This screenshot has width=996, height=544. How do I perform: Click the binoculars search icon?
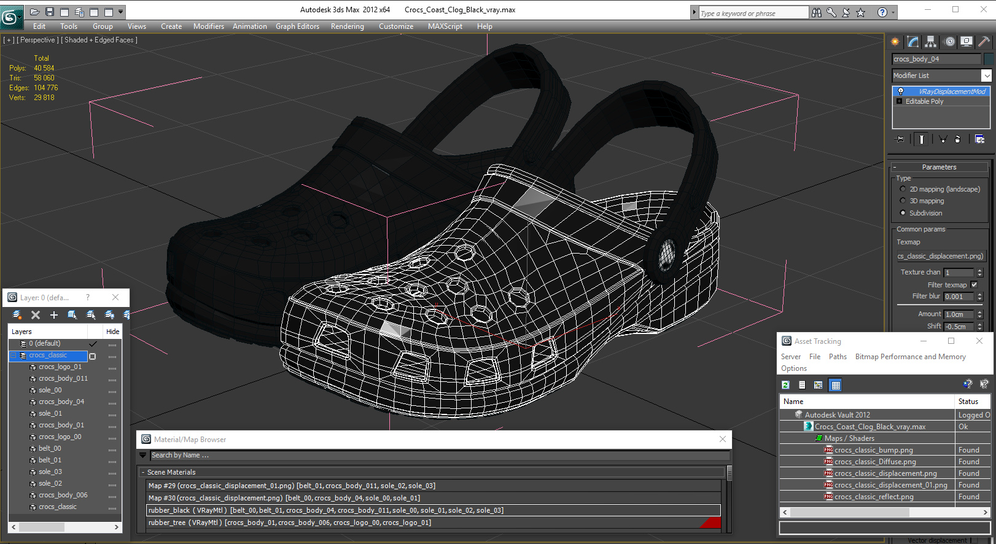[817, 12]
